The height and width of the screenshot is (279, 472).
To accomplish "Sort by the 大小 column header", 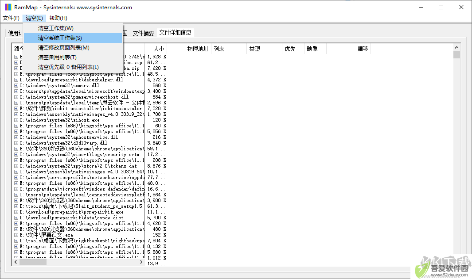I will point(156,49).
